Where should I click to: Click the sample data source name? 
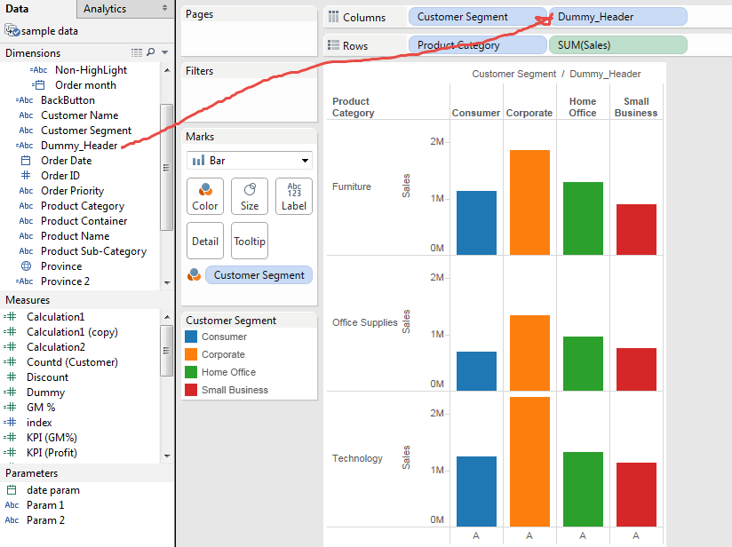coord(50,31)
